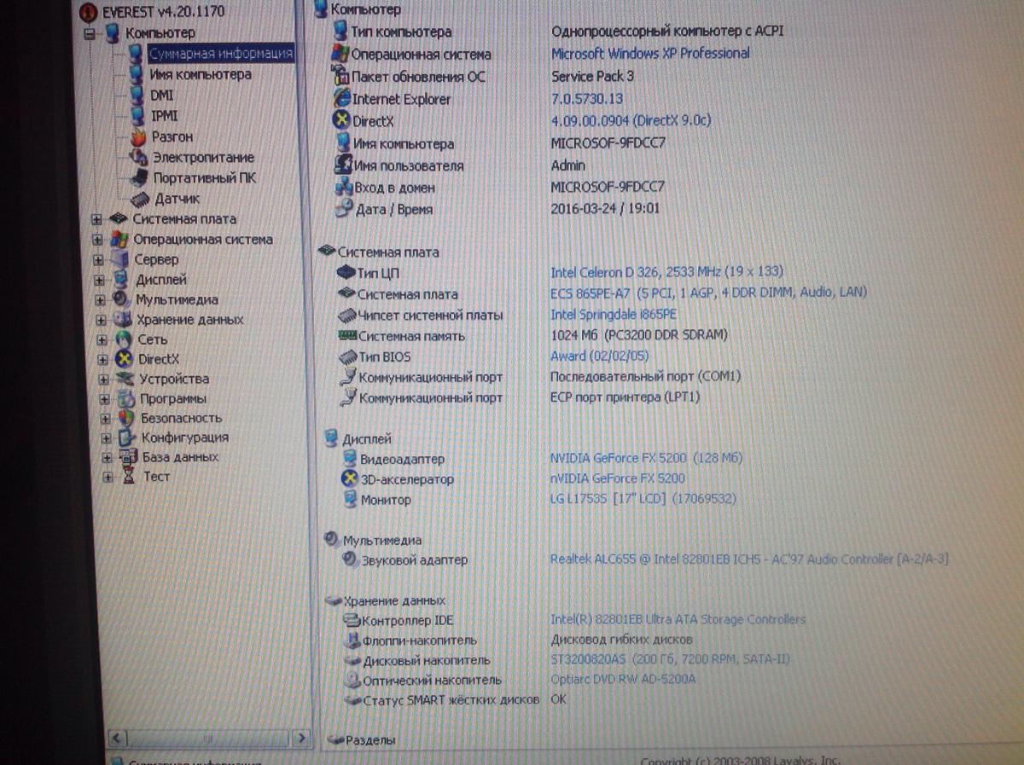Collapse the Компьютер tree node
The image size is (1024, 765).
pos(90,33)
